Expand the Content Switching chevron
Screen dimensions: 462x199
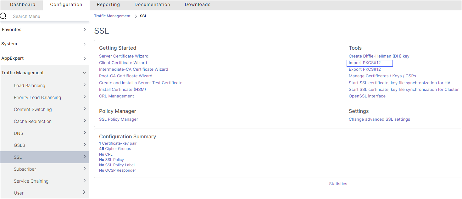pyautogui.click(x=84, y=109)
